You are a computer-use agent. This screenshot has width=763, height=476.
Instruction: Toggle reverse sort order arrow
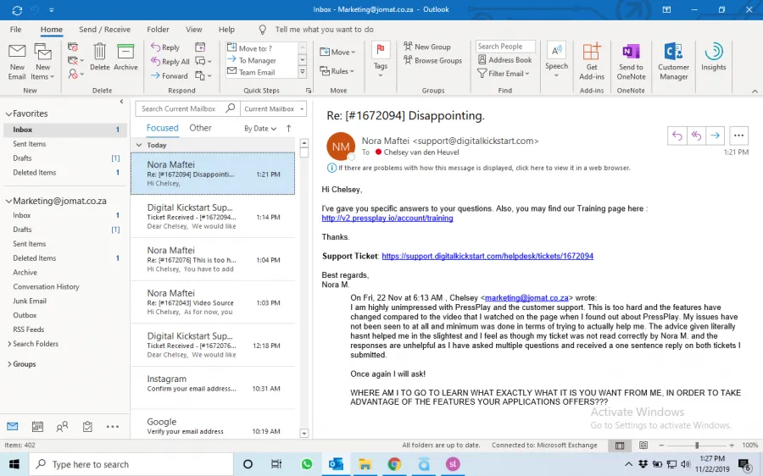pos(288,129)
